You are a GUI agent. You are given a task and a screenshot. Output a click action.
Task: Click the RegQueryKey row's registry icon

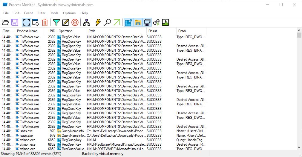point(59,140)
